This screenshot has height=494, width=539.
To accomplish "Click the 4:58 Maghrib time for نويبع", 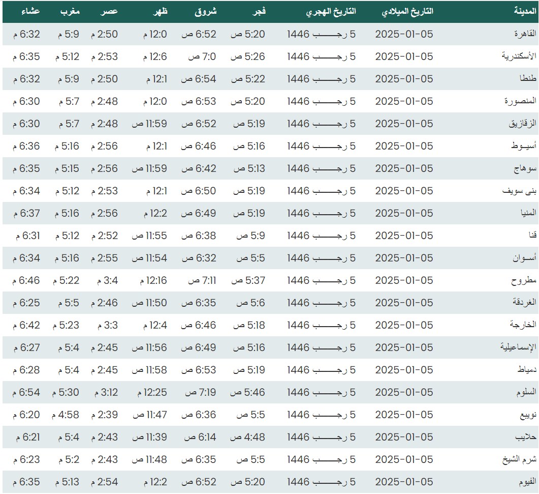I will [x=66, y=415].
